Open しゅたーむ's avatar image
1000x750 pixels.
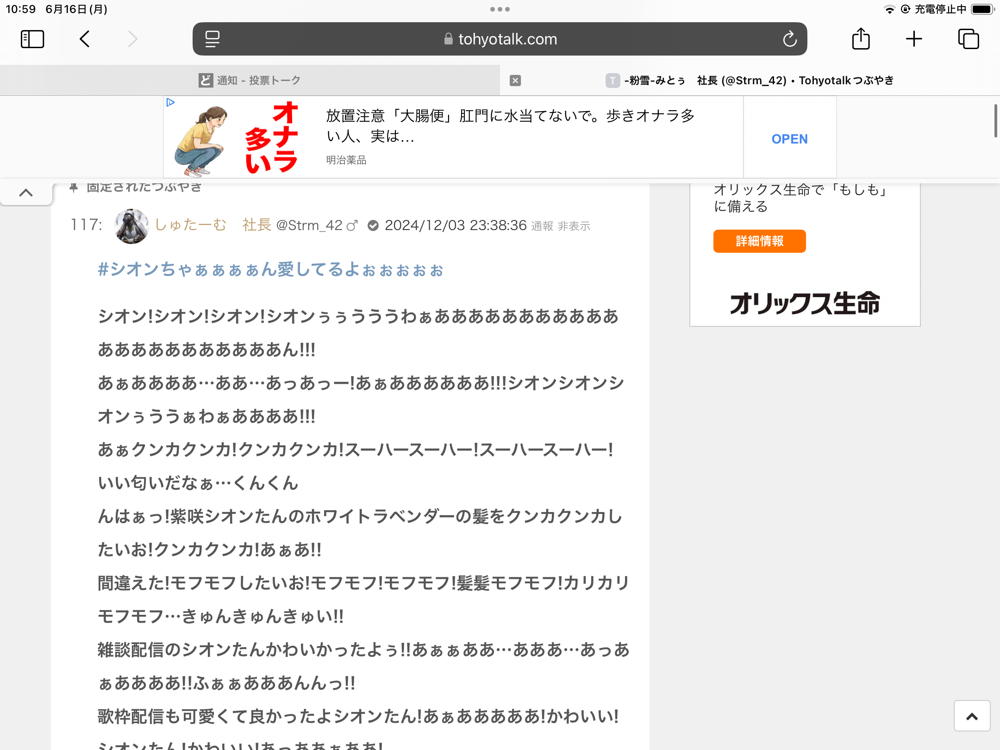131,225
